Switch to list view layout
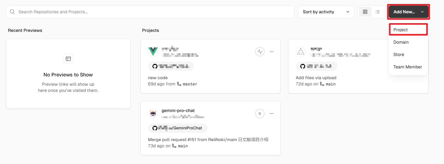 378,12
